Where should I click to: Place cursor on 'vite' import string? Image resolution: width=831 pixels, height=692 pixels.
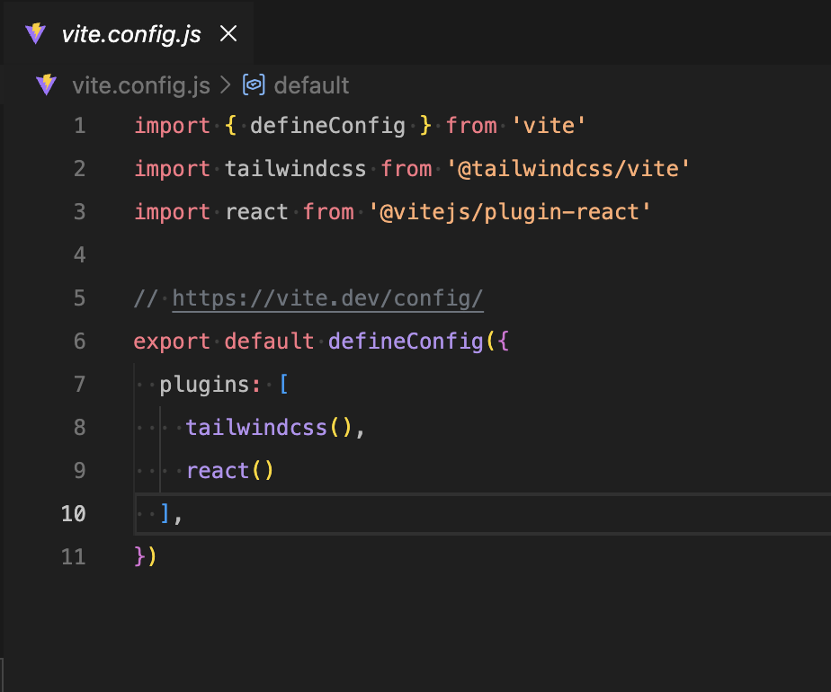(x=549, y=126)
